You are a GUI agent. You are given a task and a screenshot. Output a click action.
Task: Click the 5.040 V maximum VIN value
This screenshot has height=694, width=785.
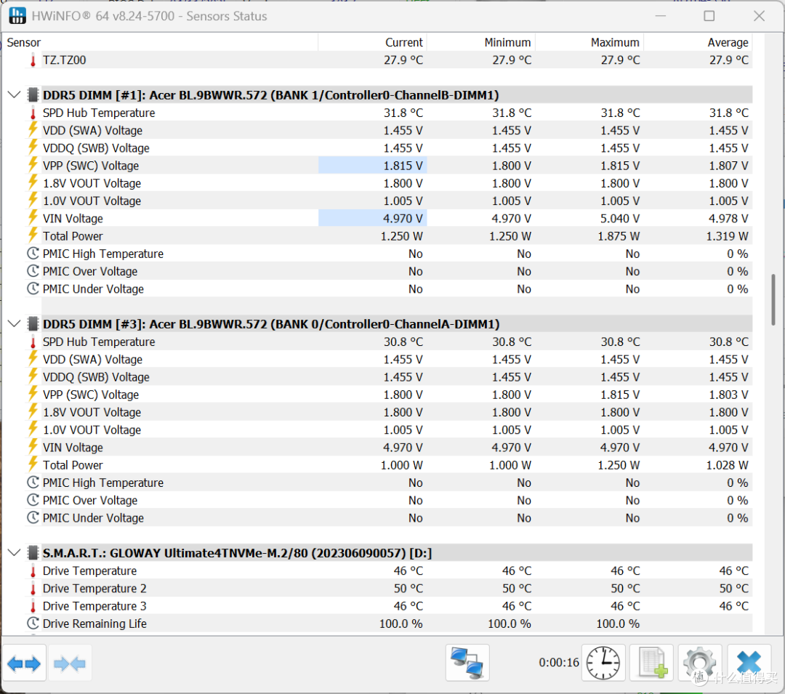620,219
